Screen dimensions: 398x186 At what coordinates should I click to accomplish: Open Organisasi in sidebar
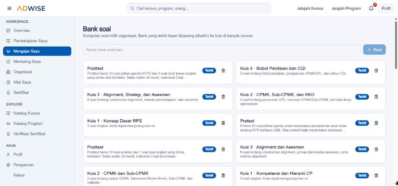tap(37, 72)
